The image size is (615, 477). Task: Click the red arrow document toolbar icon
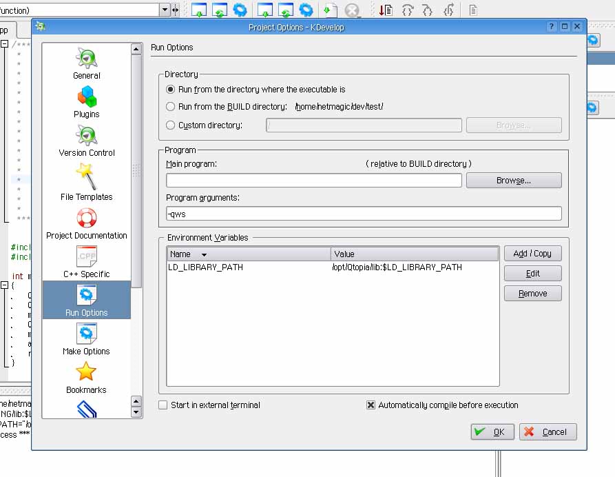tap(386, 10)
